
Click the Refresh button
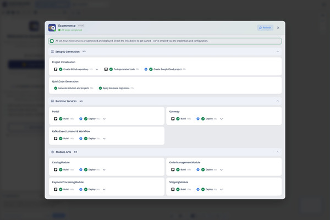coord(265,28)
